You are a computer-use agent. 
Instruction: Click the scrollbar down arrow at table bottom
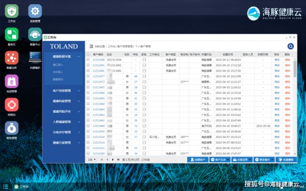[295, 154]
